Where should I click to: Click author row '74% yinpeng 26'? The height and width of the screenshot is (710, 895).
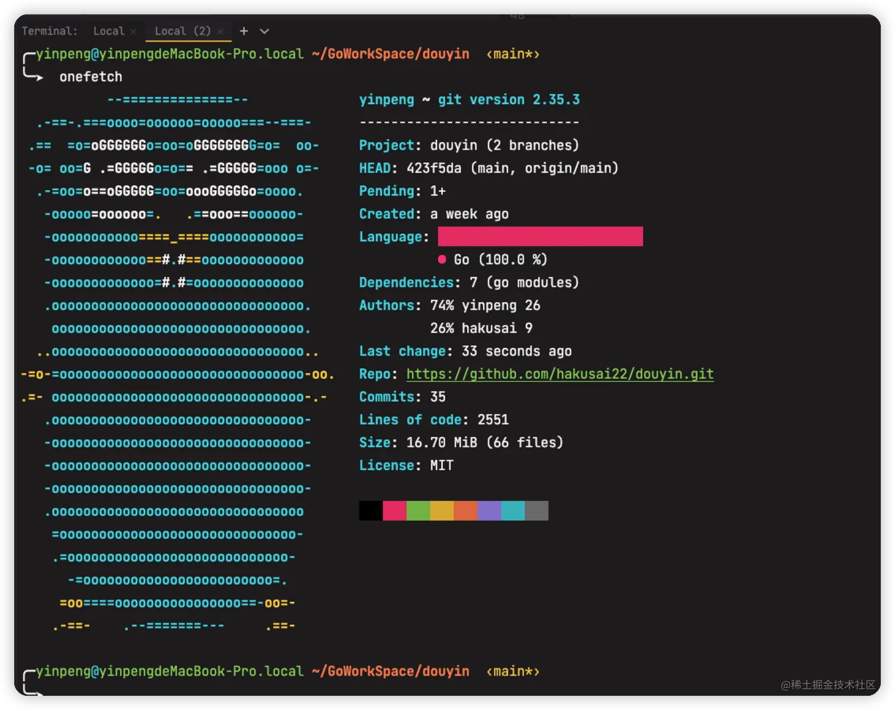(485, 305)
